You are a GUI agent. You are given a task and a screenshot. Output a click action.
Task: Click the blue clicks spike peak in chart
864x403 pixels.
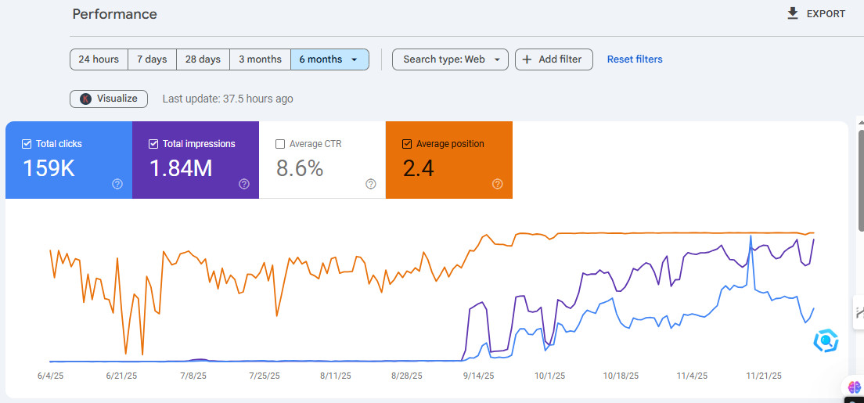(751, 236)
